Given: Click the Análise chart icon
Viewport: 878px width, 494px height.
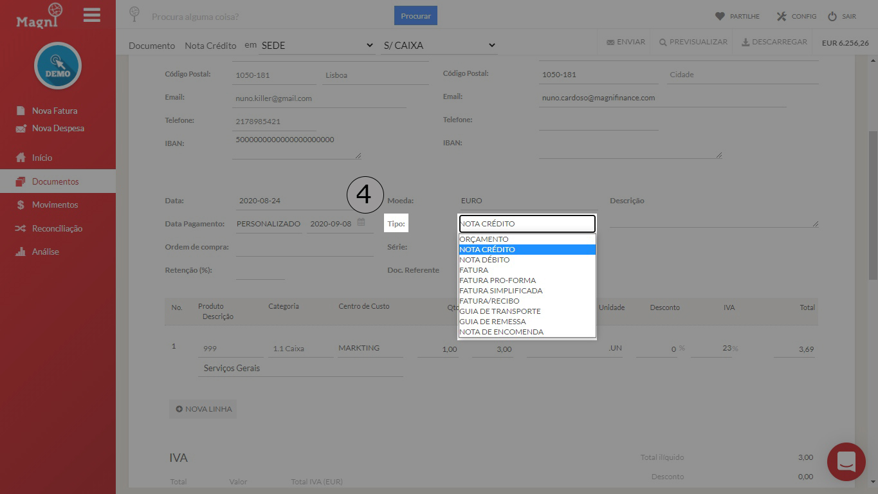Looking at the screenshot, I should pyautogui.click(x=22, y=252).
